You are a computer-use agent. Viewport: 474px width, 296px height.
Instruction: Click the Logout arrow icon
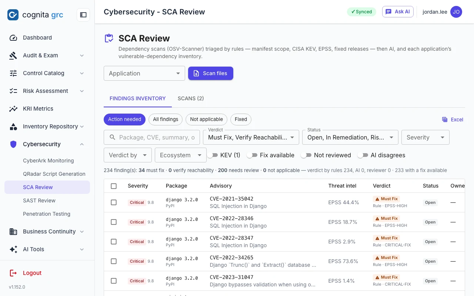(x=13, y=273)
